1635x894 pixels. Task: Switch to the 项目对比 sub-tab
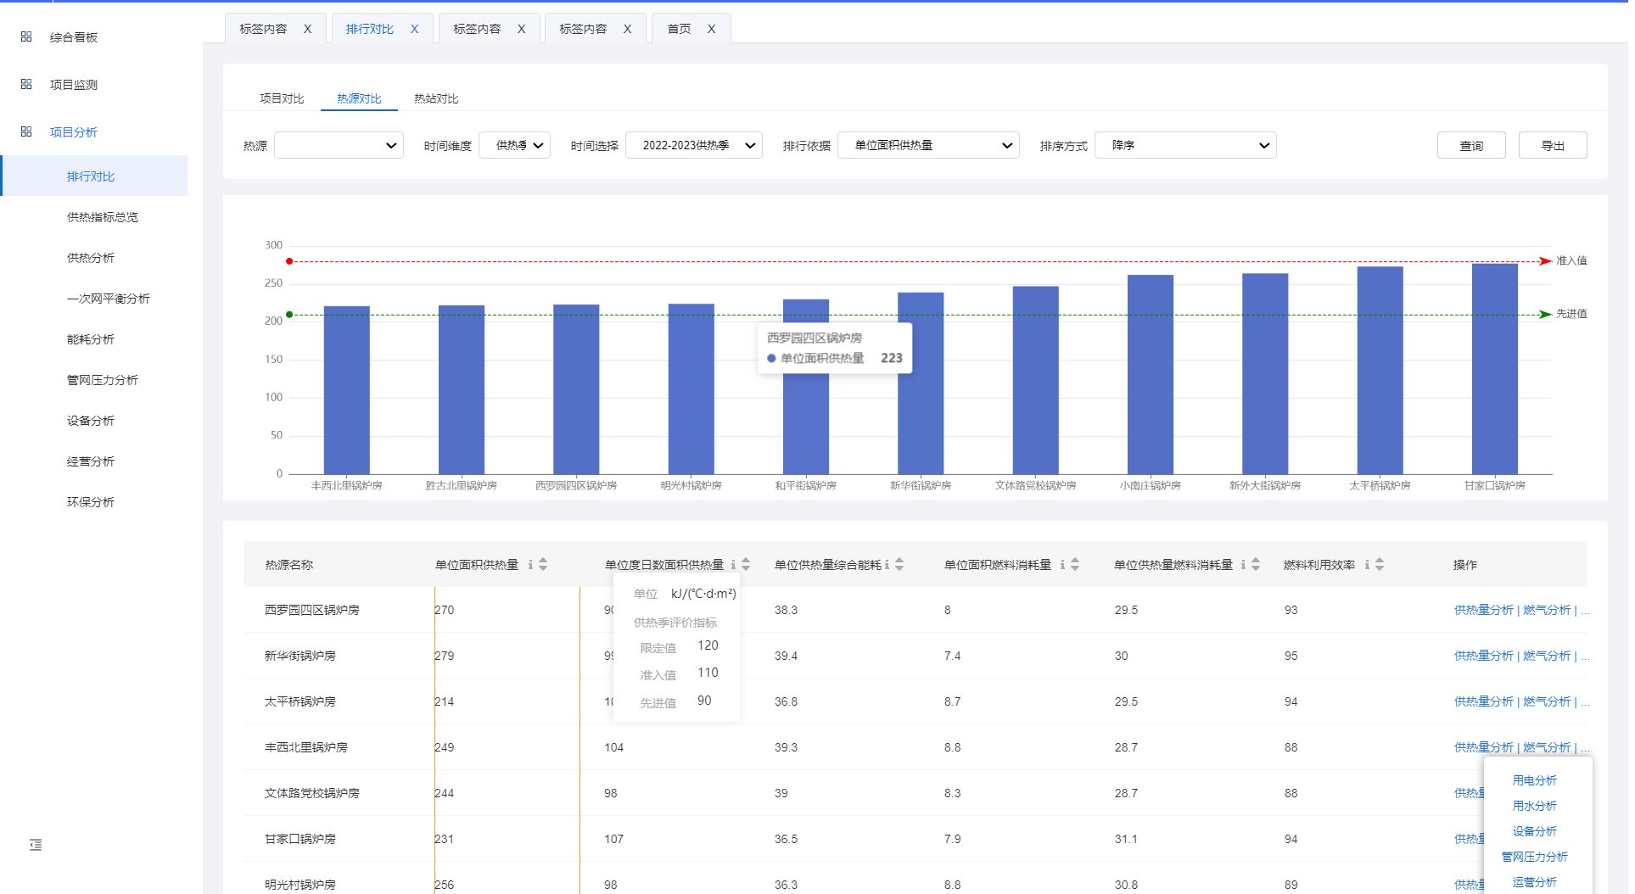[282, 98]
